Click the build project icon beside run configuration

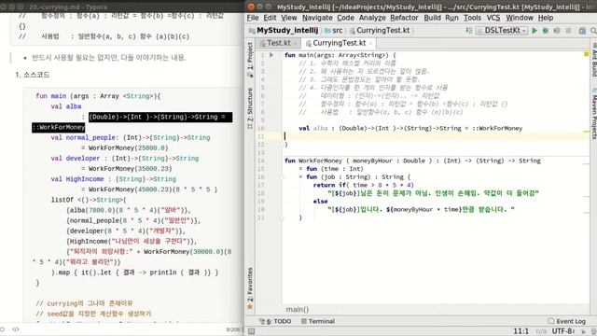coord(469,31)
